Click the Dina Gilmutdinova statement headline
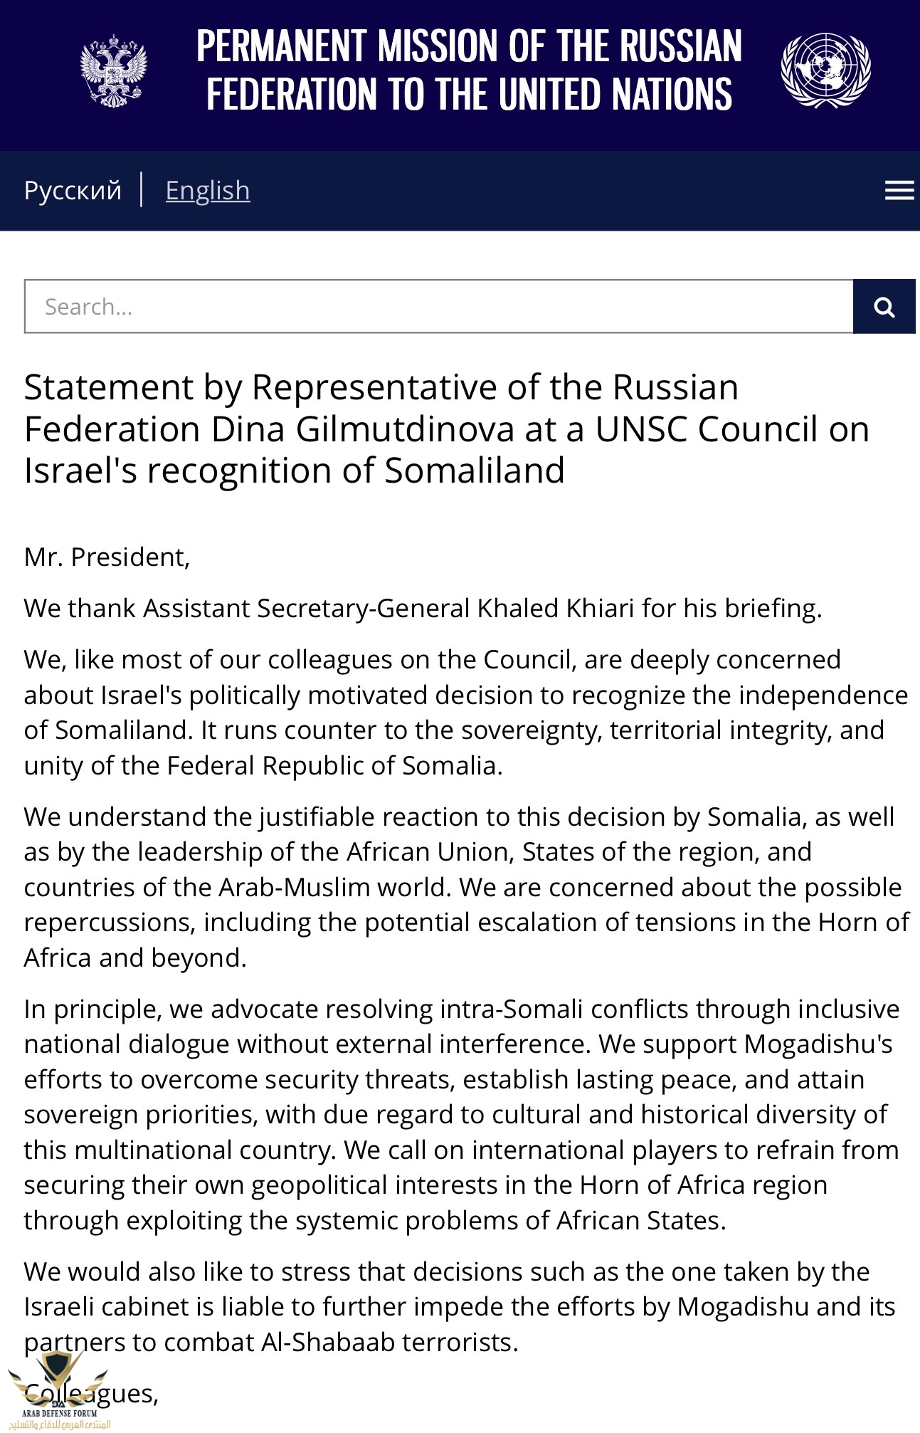The height and width of the screenshot is (1433, 920). pos(447,429)
